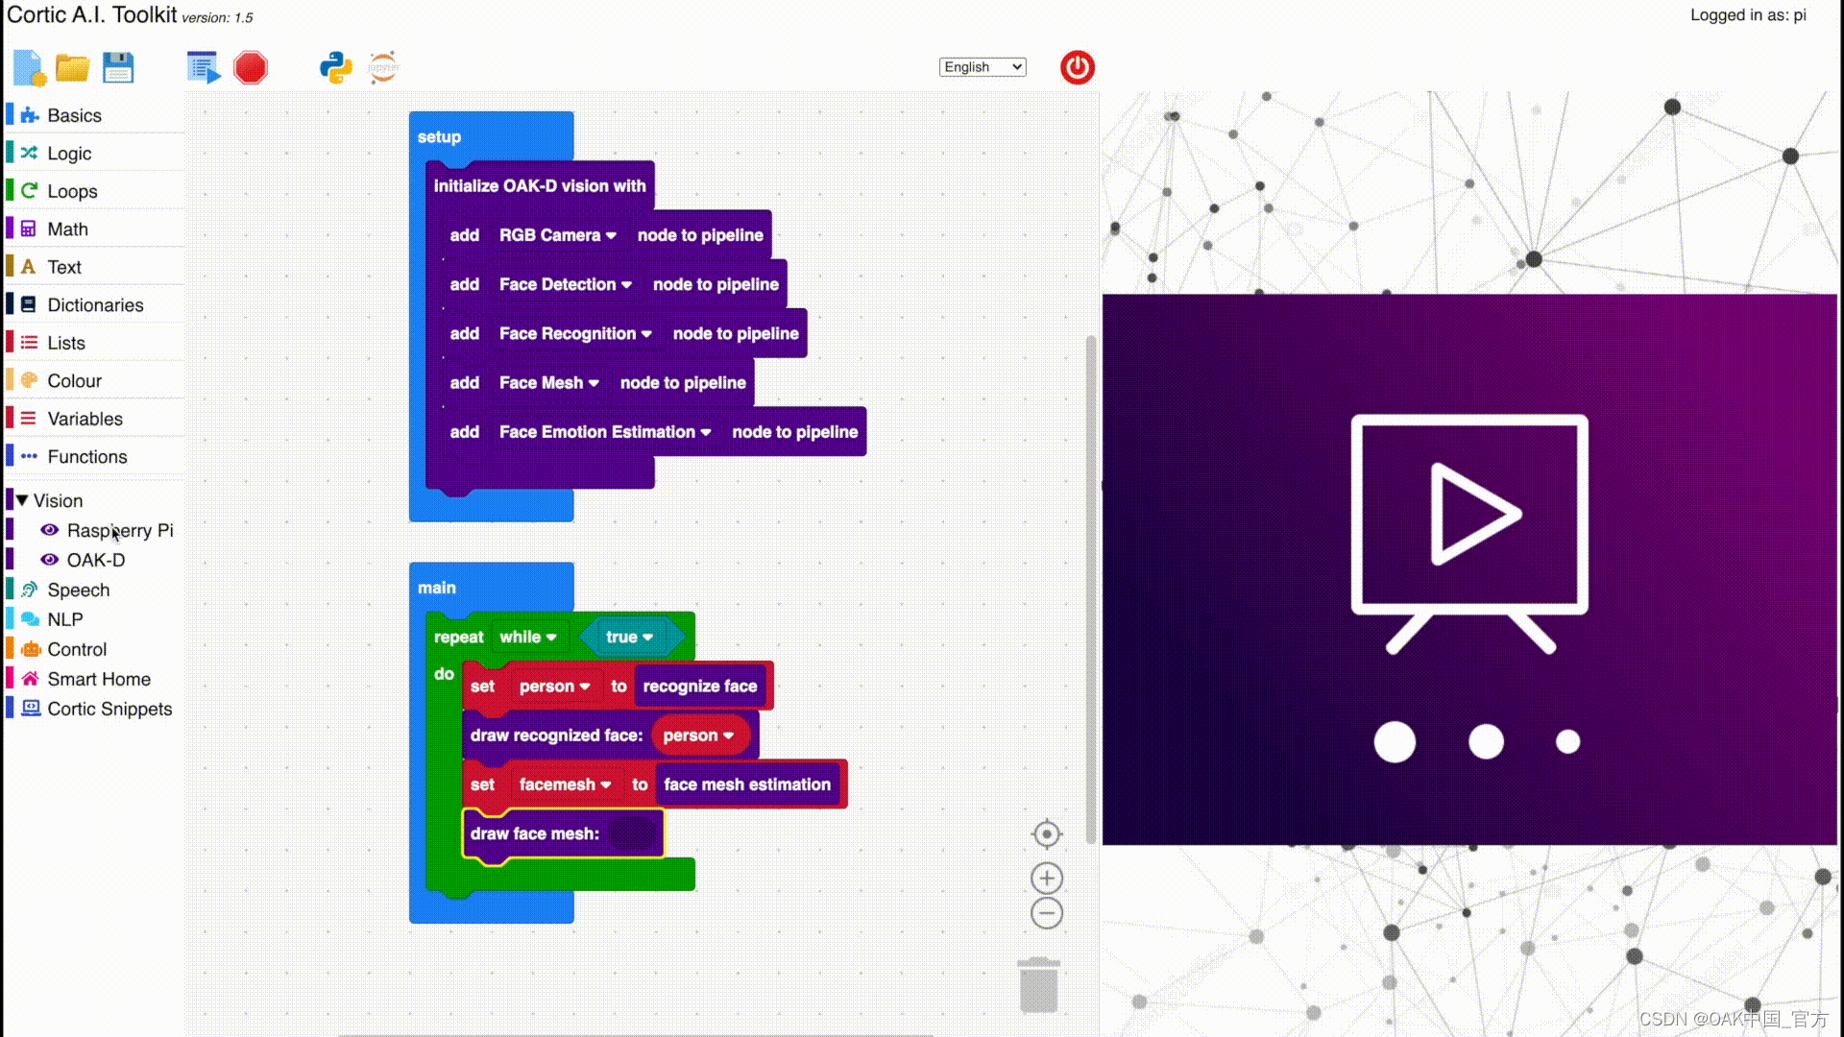This screenshot has height=1037, width=1844.
Task: Click the refresh/sync icon
Action: coord(384,66)
